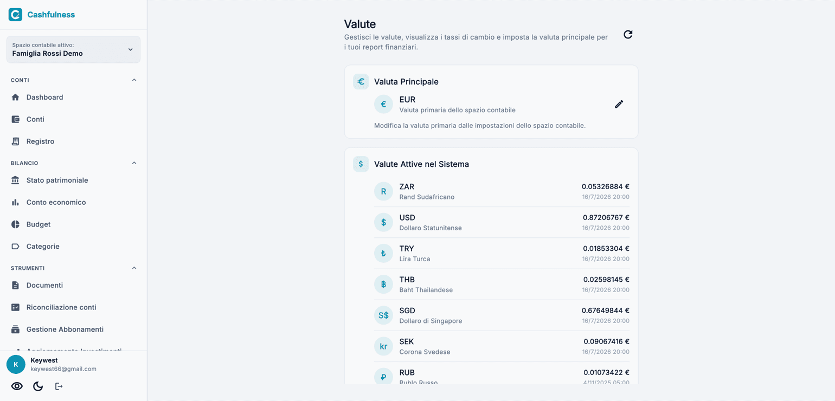The image size is (835, 401).
Task: Click the RUB ruble symbol icon
Action: coord(383,377)
